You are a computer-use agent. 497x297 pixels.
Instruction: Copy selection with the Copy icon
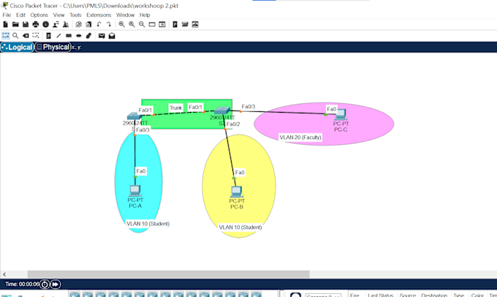[79, 24]
